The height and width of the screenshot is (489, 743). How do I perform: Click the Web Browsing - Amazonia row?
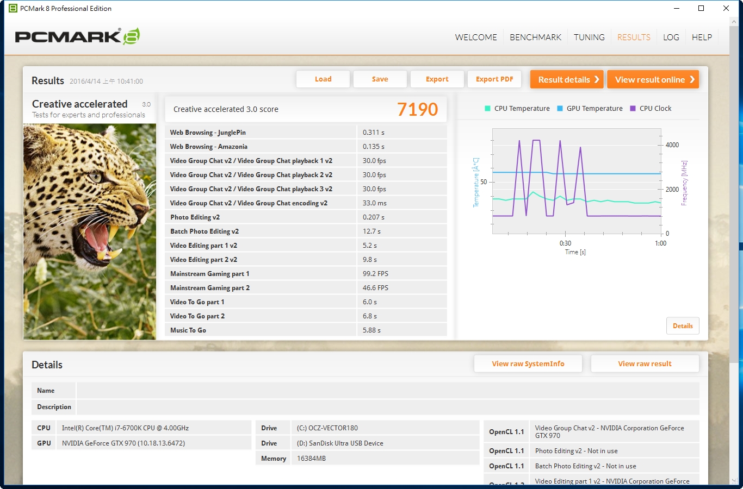pyautogui.click(x=306, y=147)
